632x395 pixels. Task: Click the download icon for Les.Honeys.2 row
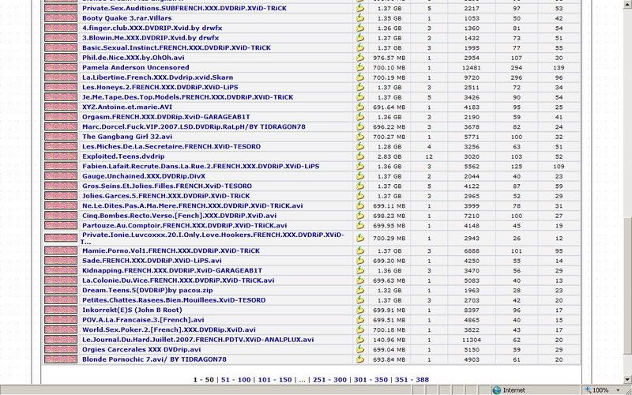[360, 87]
